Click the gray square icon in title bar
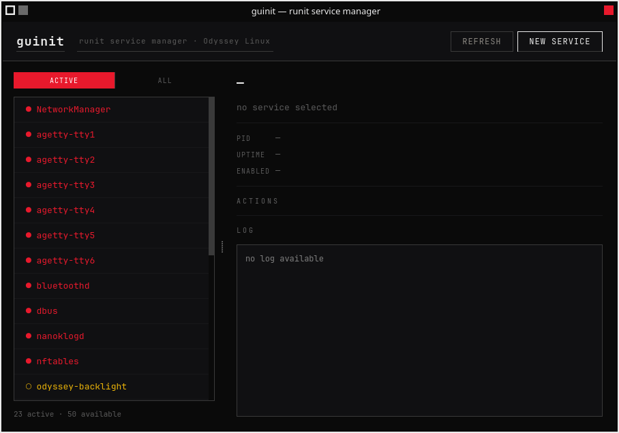Screen dimensions: 619x433 [x=23, y=10]
